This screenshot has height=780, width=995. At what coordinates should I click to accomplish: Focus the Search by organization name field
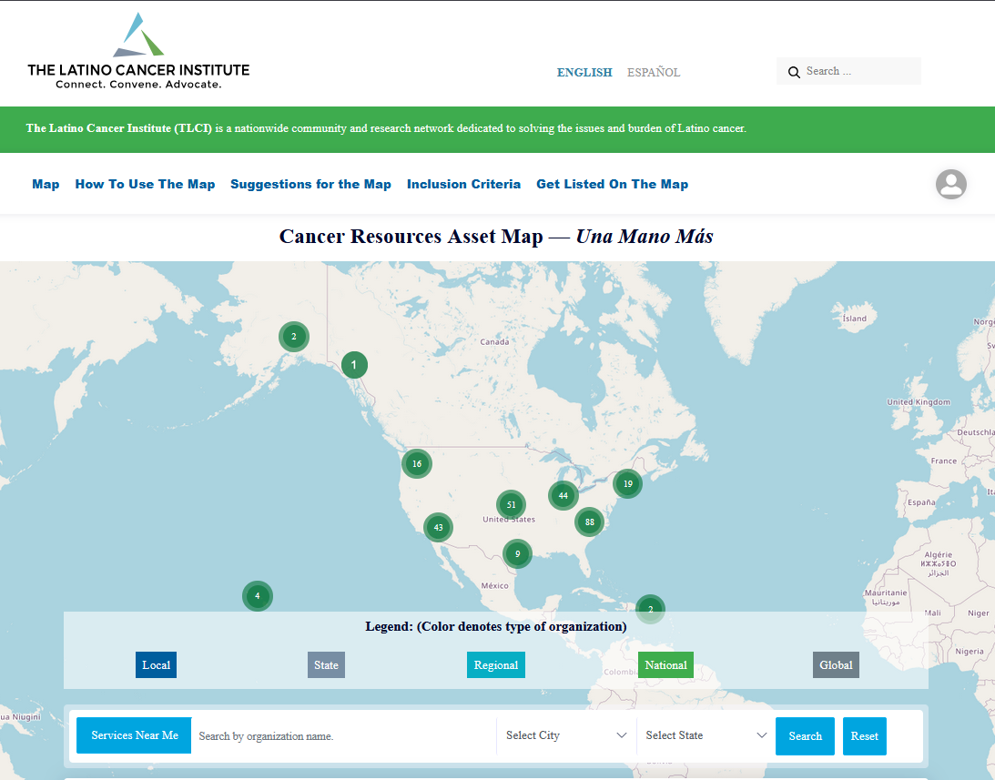[x=343, y=736]
